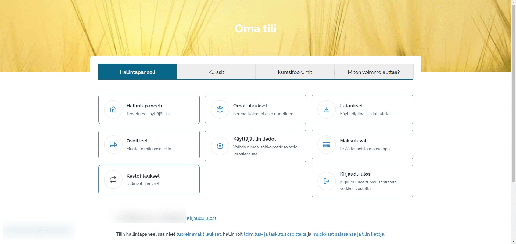
Task: Open the Kestotilaukset card title
Action: coord(143,176)
